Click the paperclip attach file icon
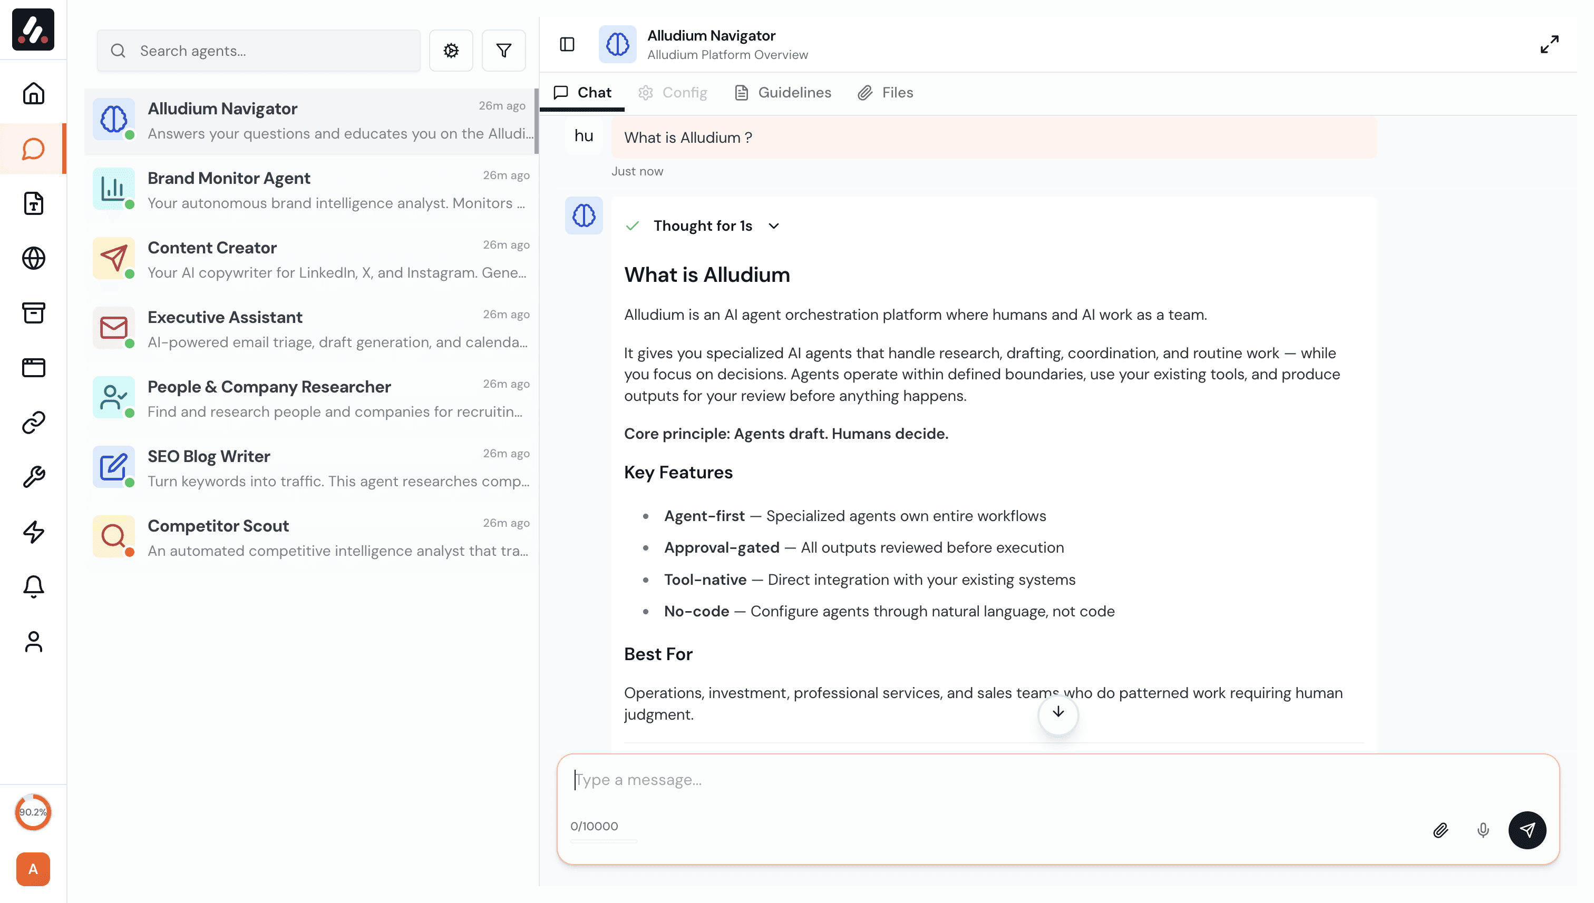Image resolution: width=1594 pixels, height=903 pixels. tap(1440, 830)
